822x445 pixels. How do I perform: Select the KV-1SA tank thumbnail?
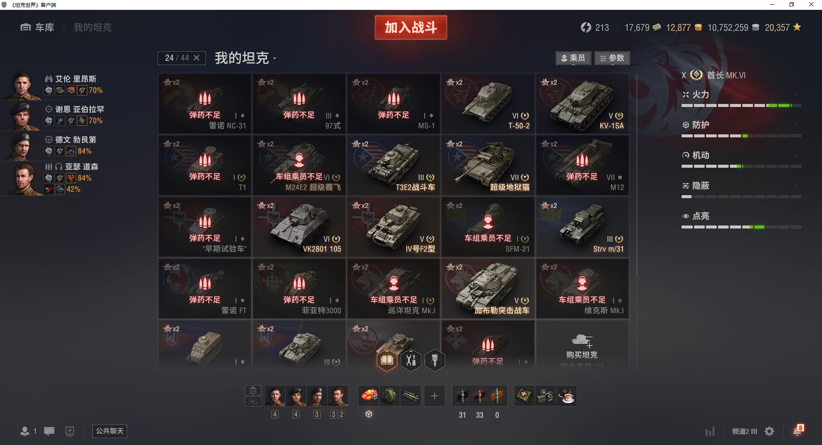click(x=582, y=104)
